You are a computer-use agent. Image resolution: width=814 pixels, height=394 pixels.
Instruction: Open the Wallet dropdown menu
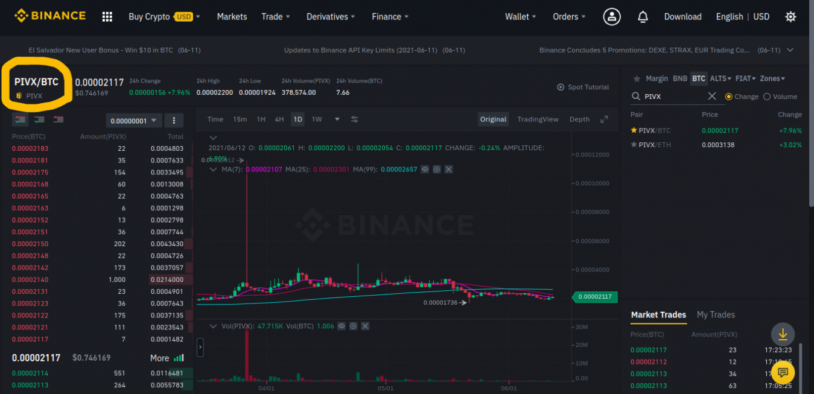[521, 17]
